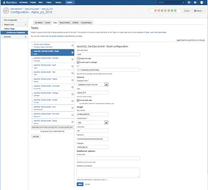
Task: Click circle icon on Deploy task row
Action: point(72,122)
